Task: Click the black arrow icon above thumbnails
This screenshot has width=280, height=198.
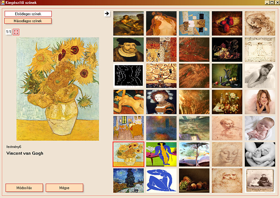Action: coord(107,13)
